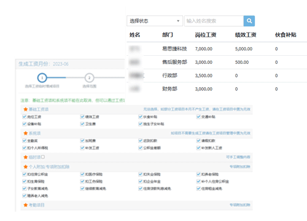Viewport: 307px width, 221px height.
Task: Select the 易思捷科技 department cell
Action: [x=174, y=48]
